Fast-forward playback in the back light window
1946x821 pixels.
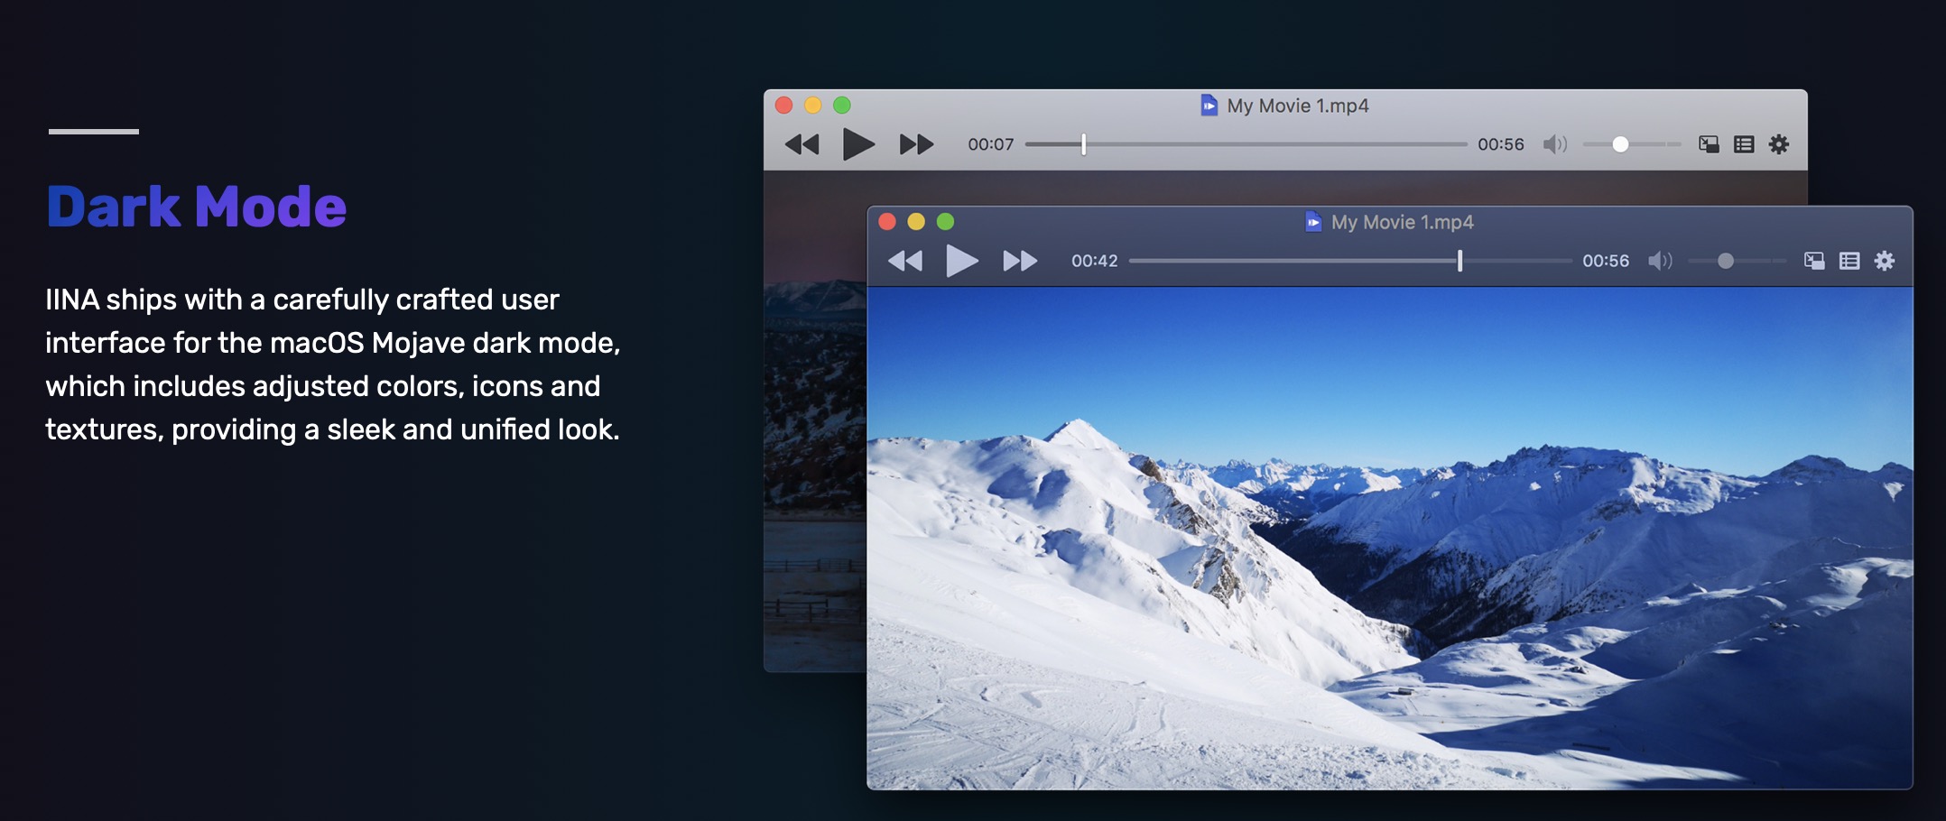916,144
